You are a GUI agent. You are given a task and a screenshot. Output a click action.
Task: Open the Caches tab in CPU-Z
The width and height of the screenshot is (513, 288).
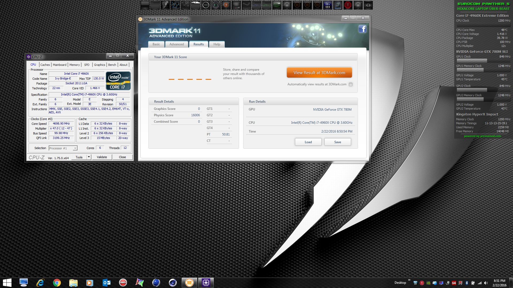pos(45,65)
